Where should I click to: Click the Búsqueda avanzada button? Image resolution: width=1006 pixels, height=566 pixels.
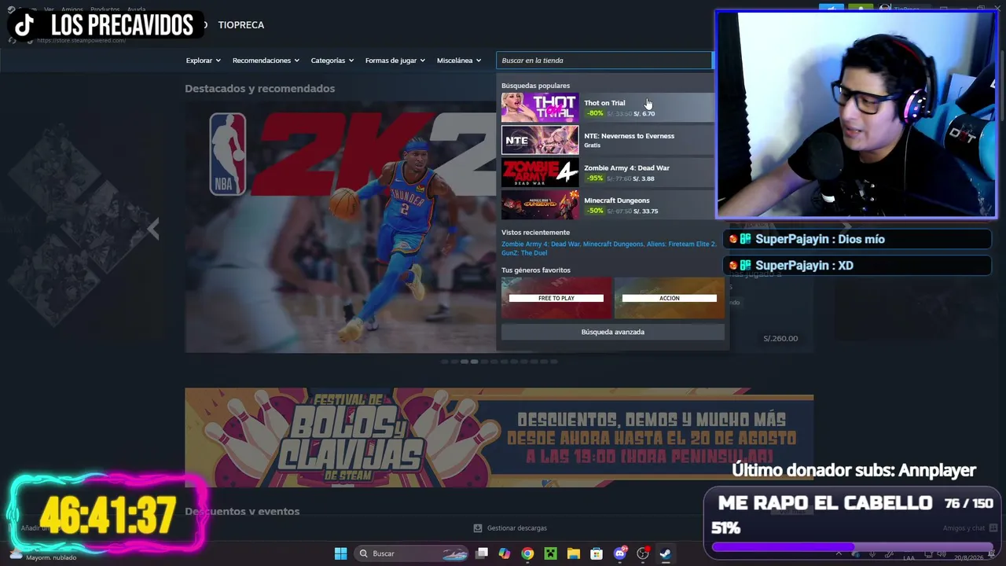[x=613, y=332]
